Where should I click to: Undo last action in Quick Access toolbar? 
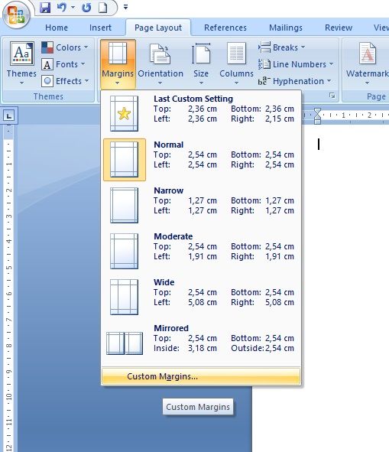[x=62, y=7]
